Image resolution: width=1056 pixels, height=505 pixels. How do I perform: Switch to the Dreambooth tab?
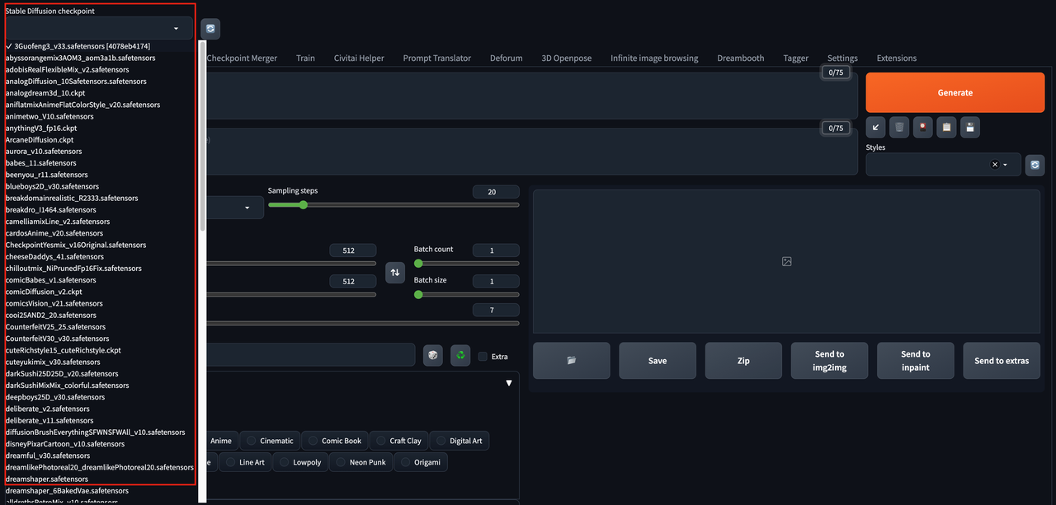[741, 58]
